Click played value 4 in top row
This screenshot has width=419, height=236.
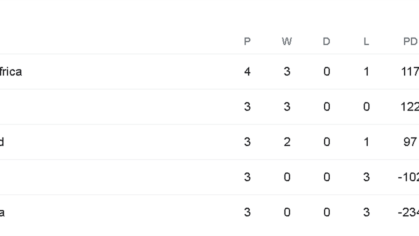click(247, 72)
